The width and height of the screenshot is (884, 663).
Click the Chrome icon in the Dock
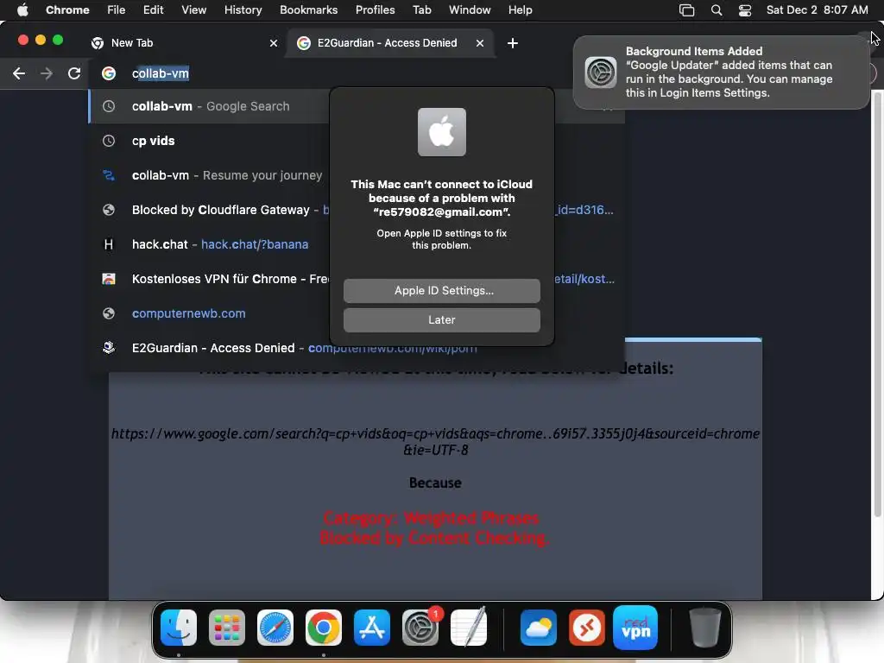tap(324, 628)
